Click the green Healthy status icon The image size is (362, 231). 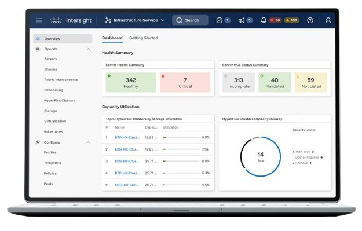[x=109, y=76]
